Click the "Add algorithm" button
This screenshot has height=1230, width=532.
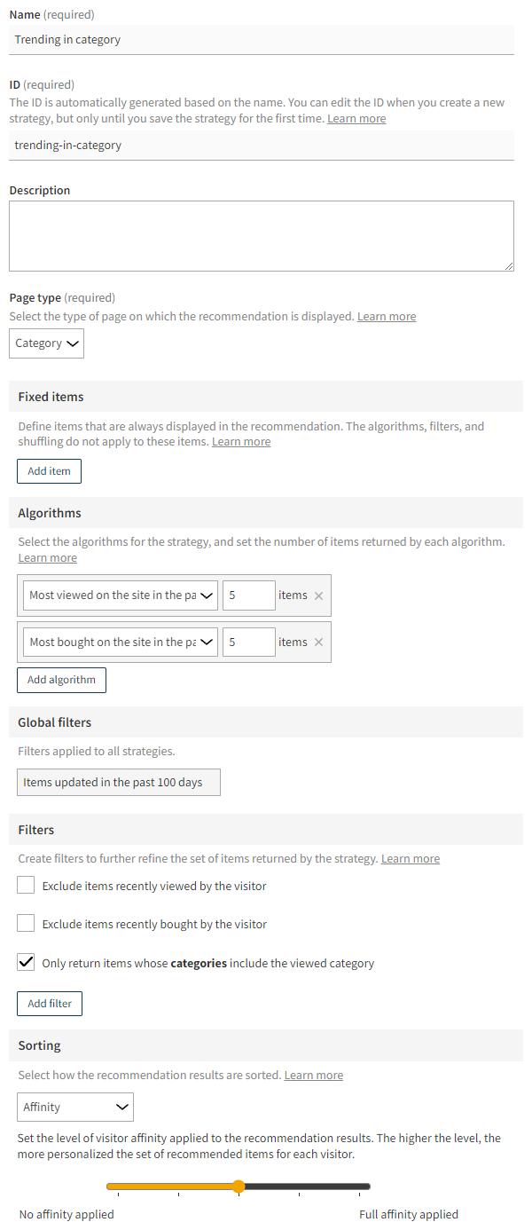[x=61, y=680]
